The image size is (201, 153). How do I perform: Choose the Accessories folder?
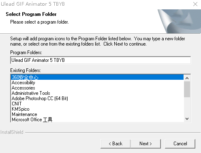(97, 88)
